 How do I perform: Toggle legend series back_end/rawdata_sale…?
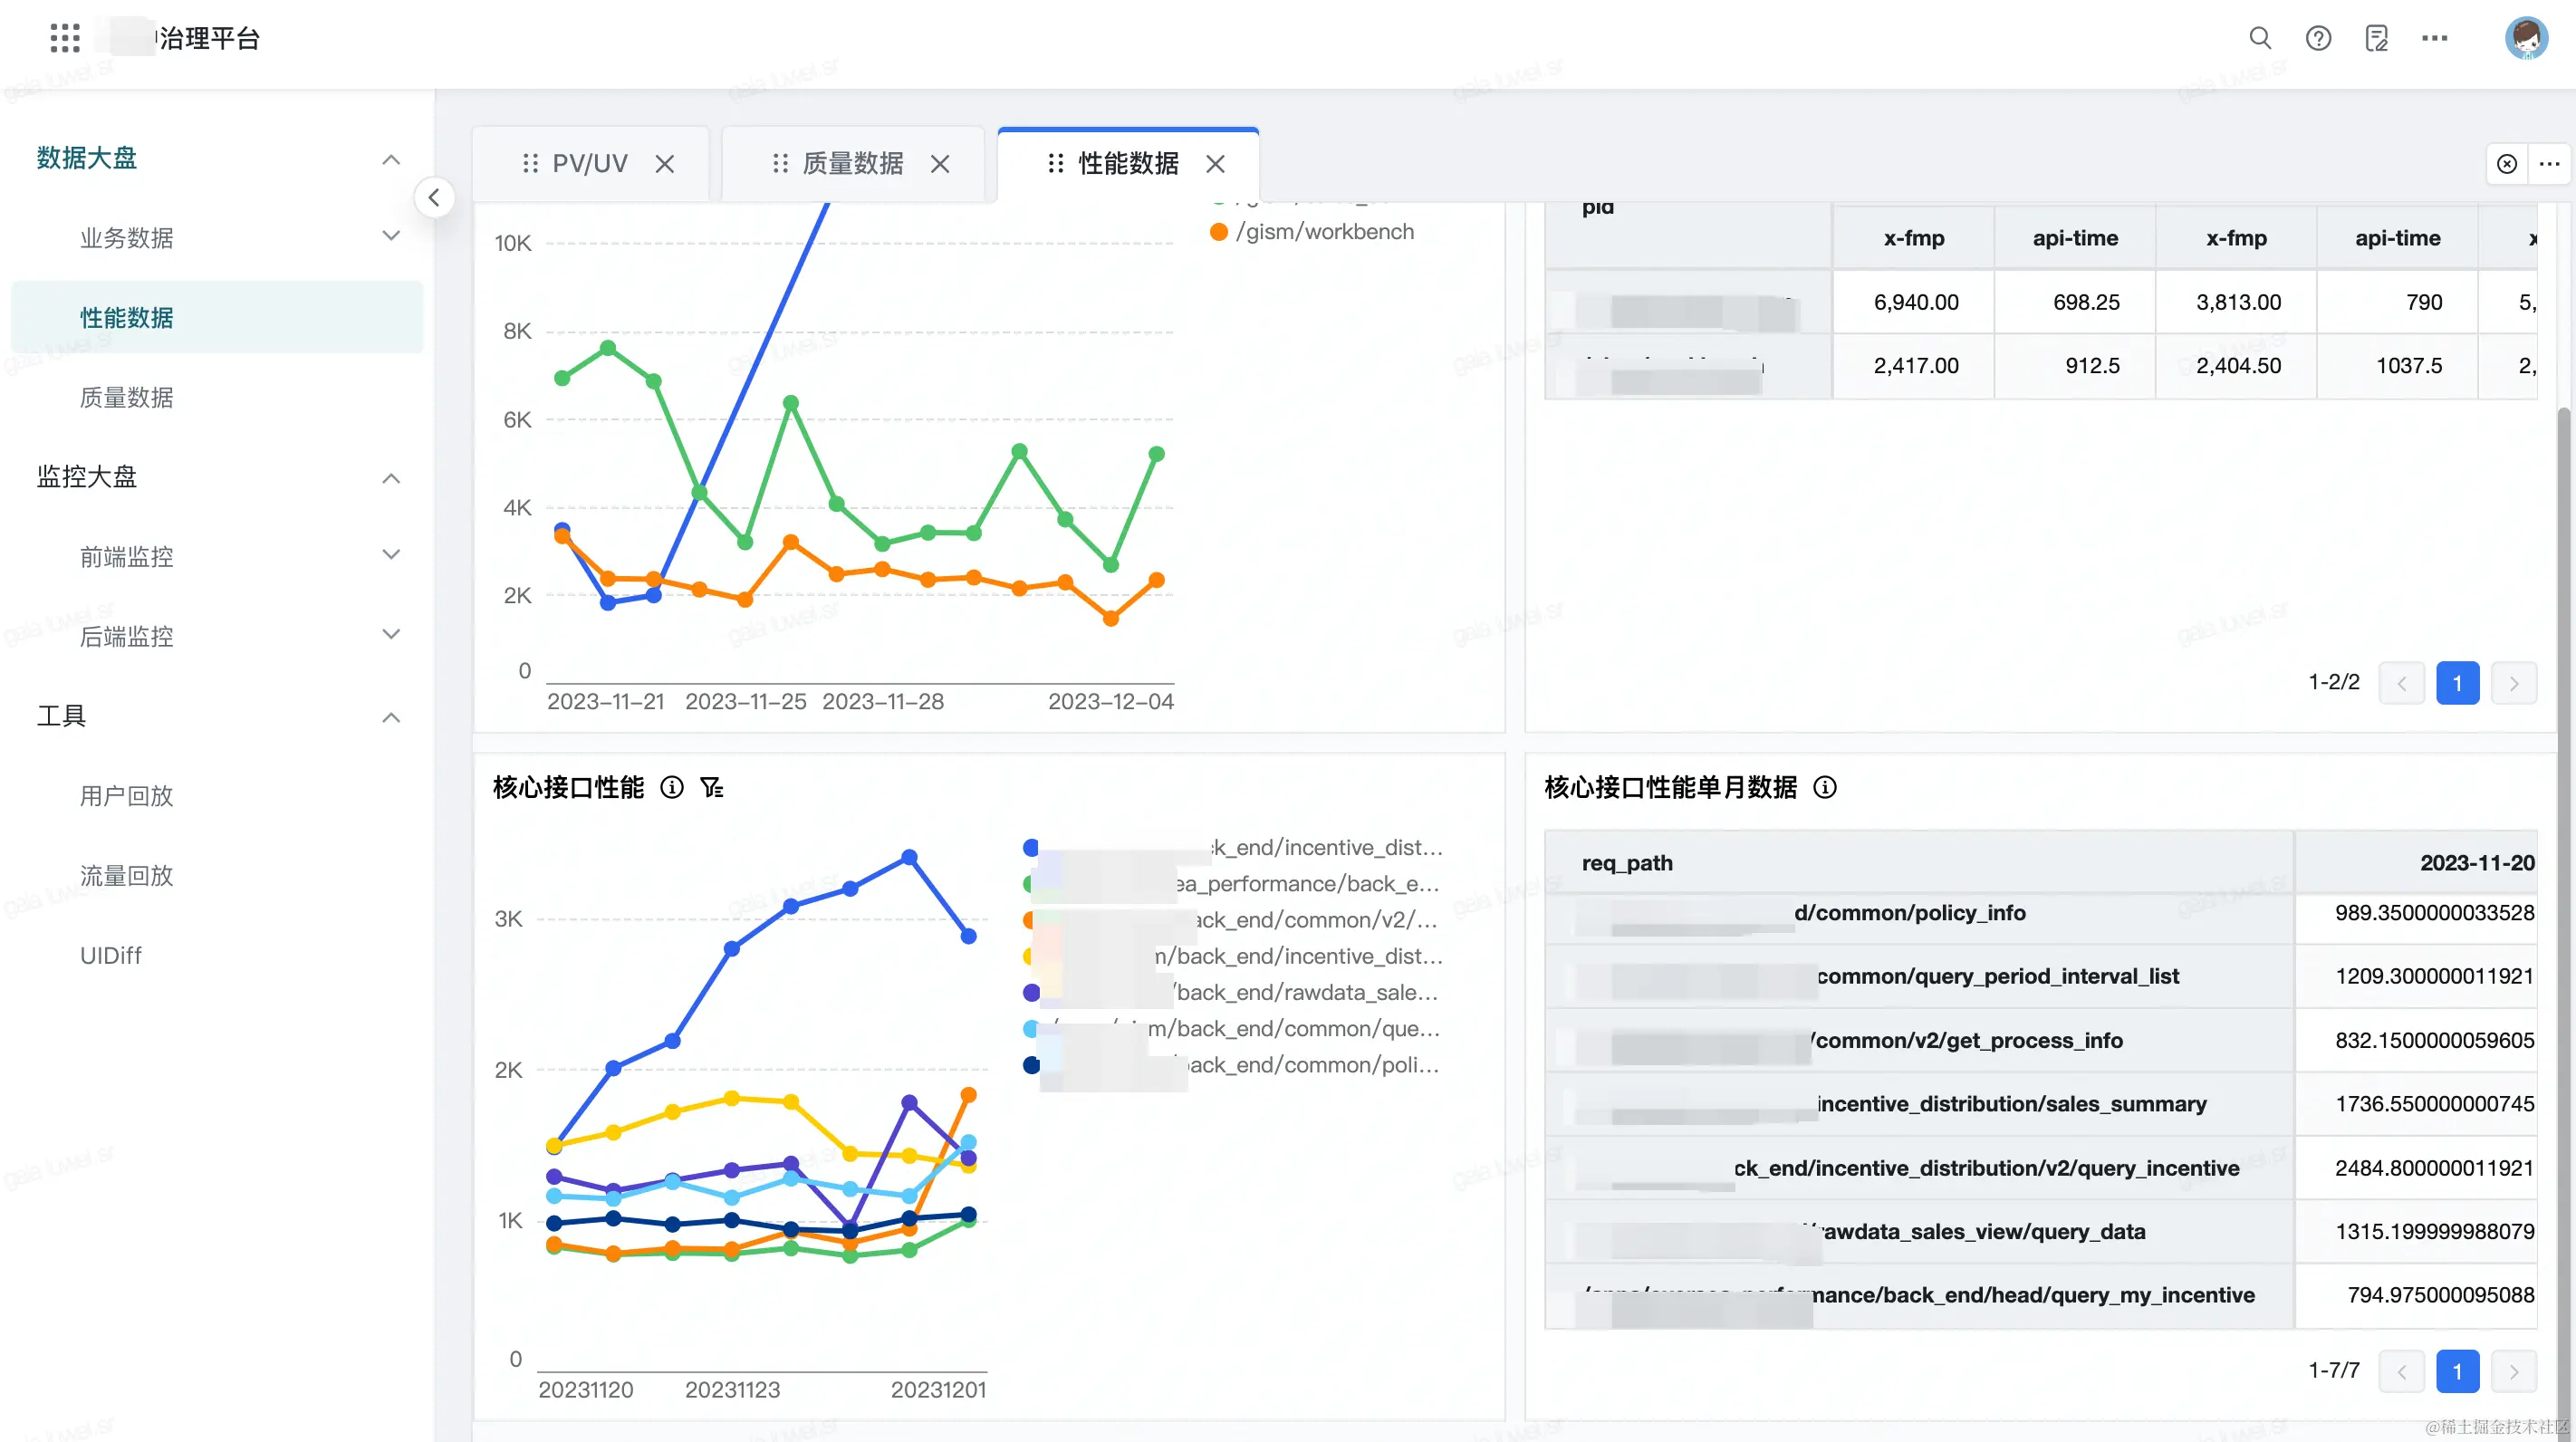(x=1231, y=993)
